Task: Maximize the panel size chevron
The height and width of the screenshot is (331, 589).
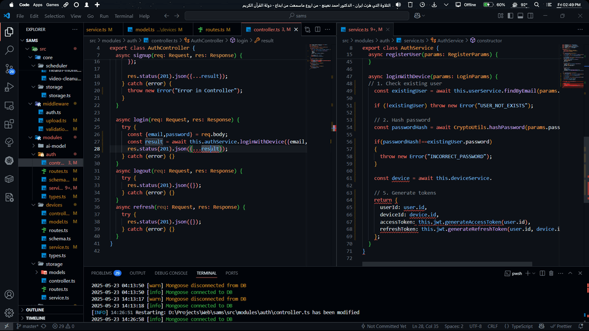Action: (x=570, y=273)
